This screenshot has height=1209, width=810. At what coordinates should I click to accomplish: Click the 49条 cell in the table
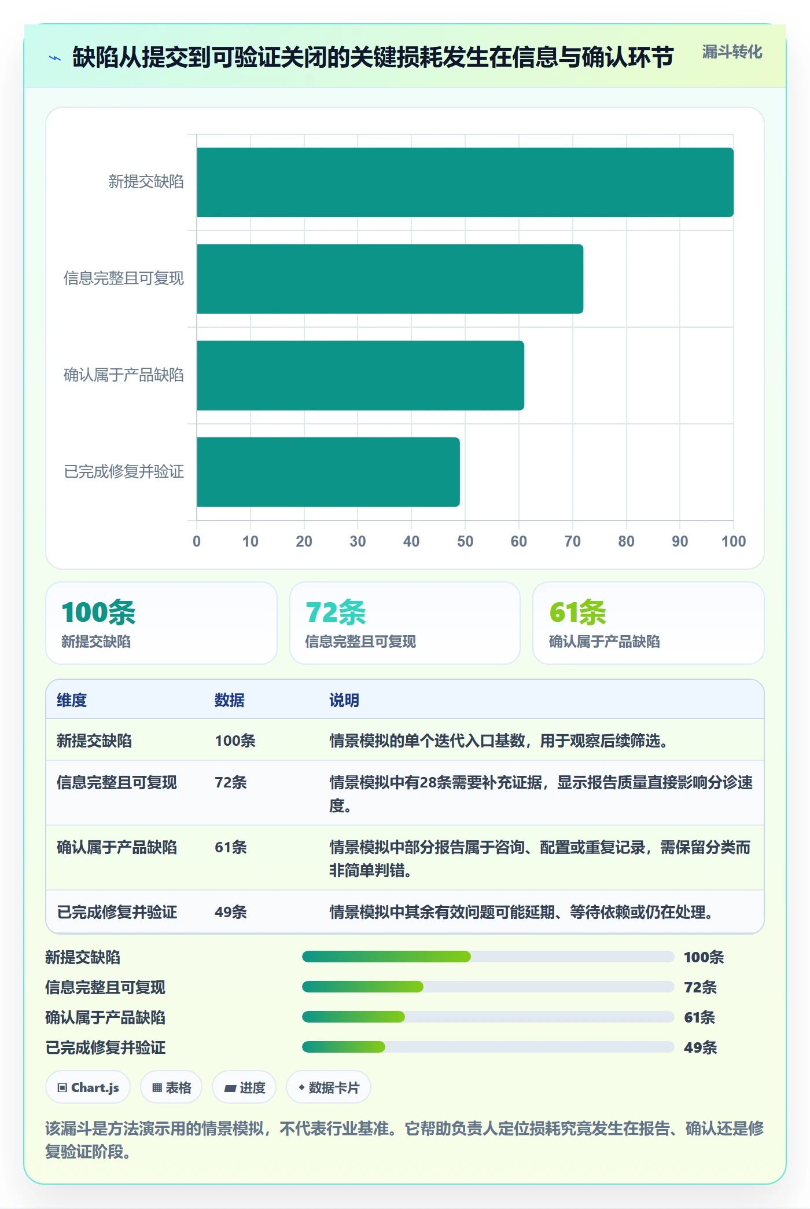click(231, 912)
